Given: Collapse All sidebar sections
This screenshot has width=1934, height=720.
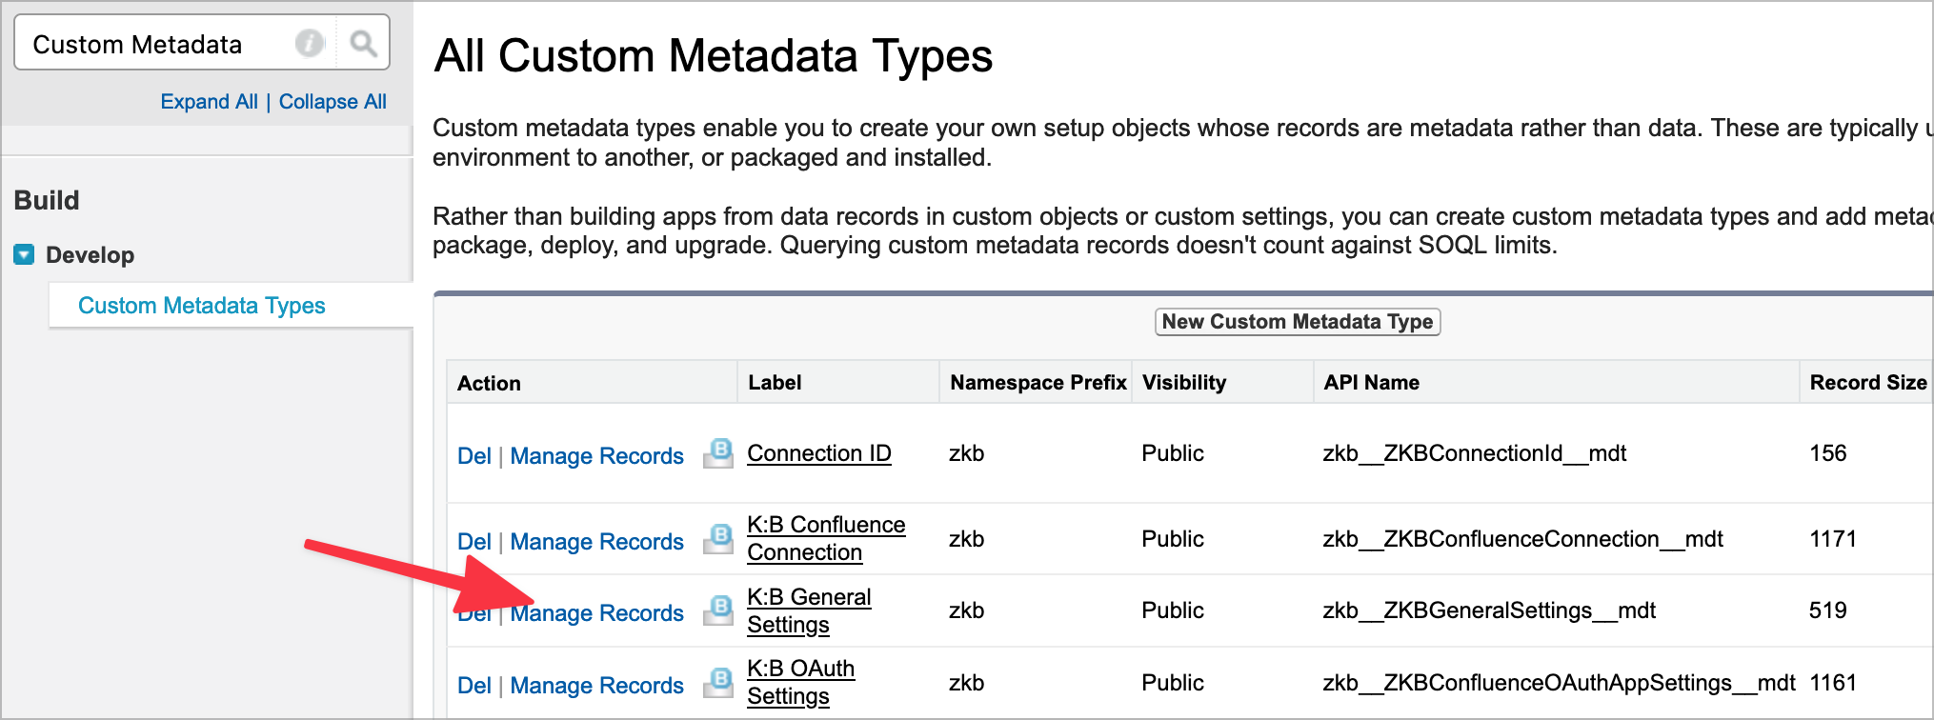Looking at the screenshot, I should coord(332,102).
